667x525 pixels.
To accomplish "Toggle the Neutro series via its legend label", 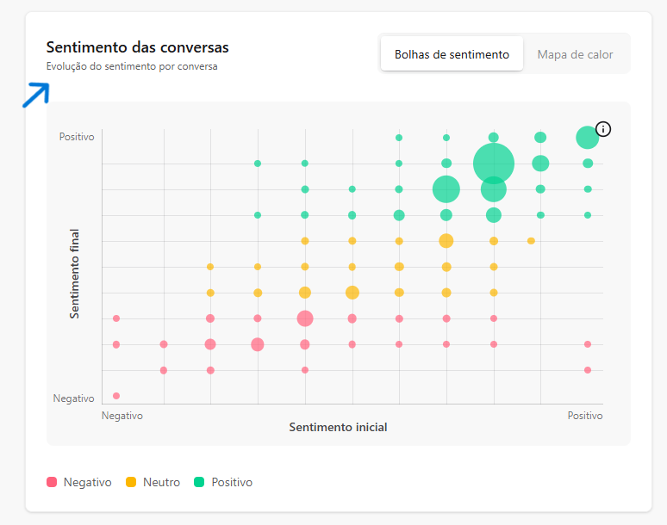I will [x=161, y=482].
